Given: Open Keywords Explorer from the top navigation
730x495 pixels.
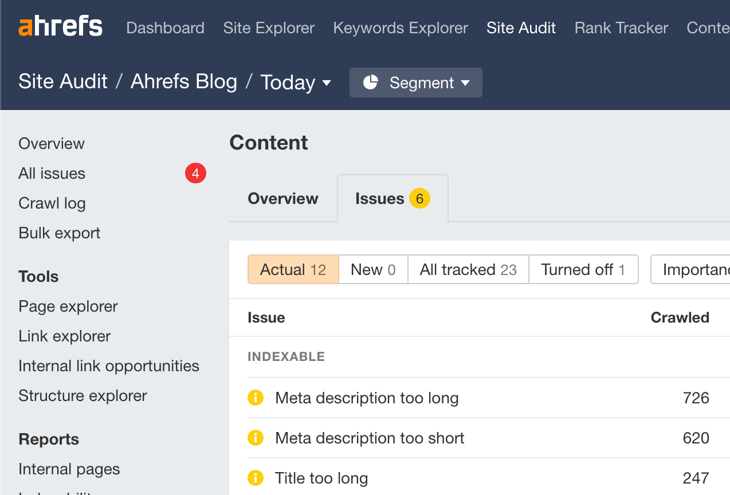Looking at the screenshot, I should tap(400, 27).
